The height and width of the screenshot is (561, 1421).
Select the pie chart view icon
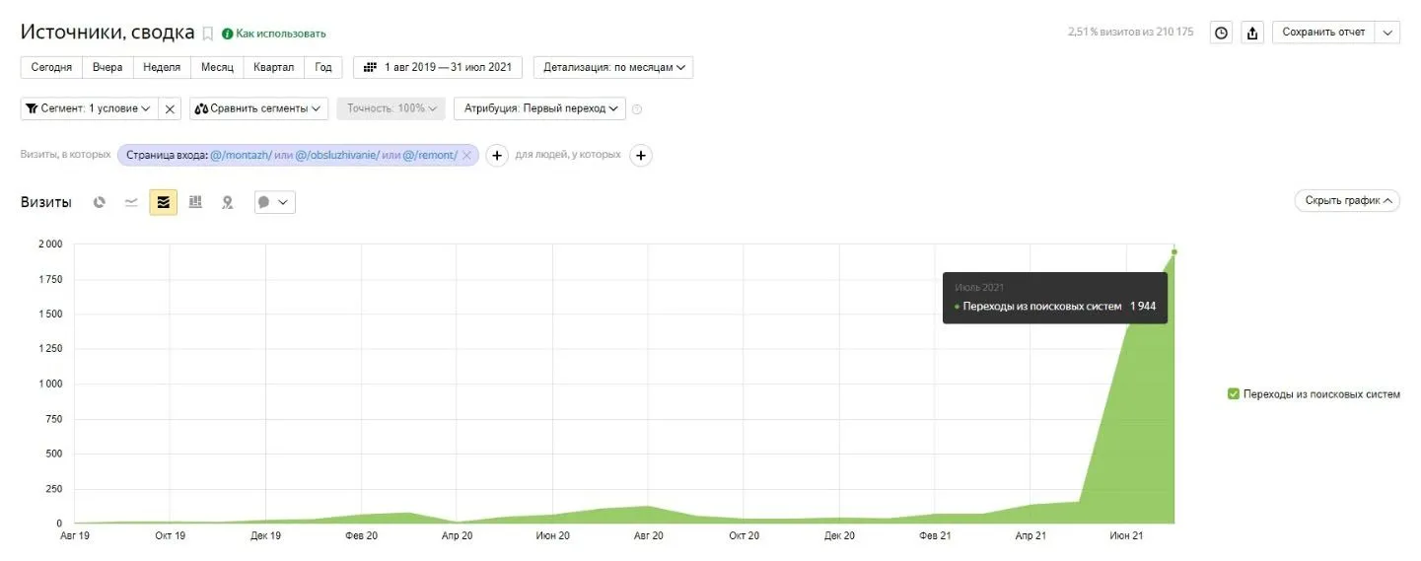point(100,202)
